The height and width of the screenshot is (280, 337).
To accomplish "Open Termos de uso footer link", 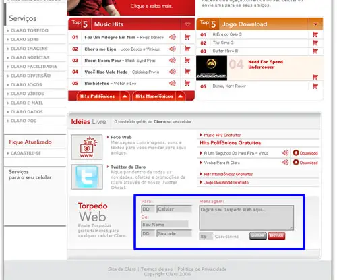I will 156,269.
